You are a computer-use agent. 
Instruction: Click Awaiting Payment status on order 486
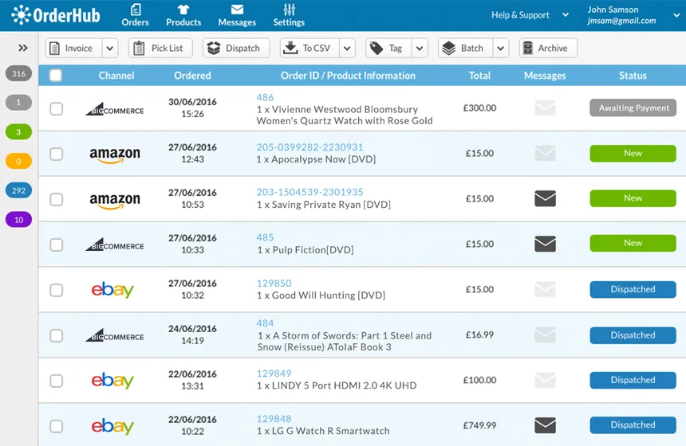pos(633,108)
